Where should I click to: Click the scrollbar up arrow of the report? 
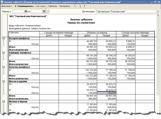point(158,15)
